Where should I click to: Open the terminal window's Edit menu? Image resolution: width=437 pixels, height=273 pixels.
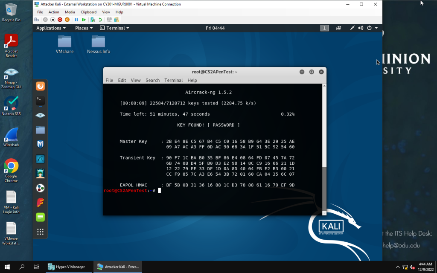(x=122, y=80)
